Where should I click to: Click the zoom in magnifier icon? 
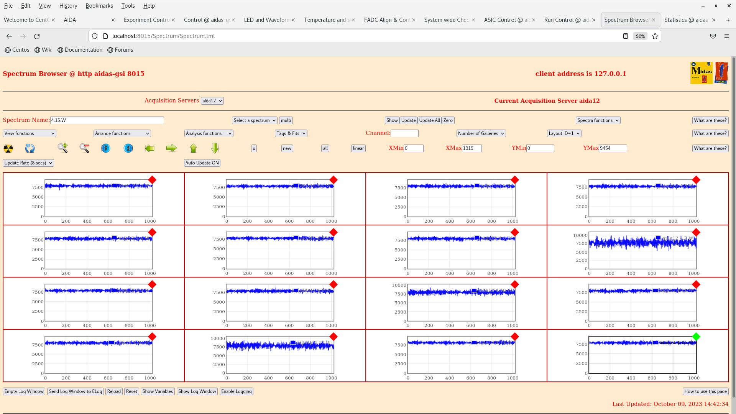click(x=62, y=148)
